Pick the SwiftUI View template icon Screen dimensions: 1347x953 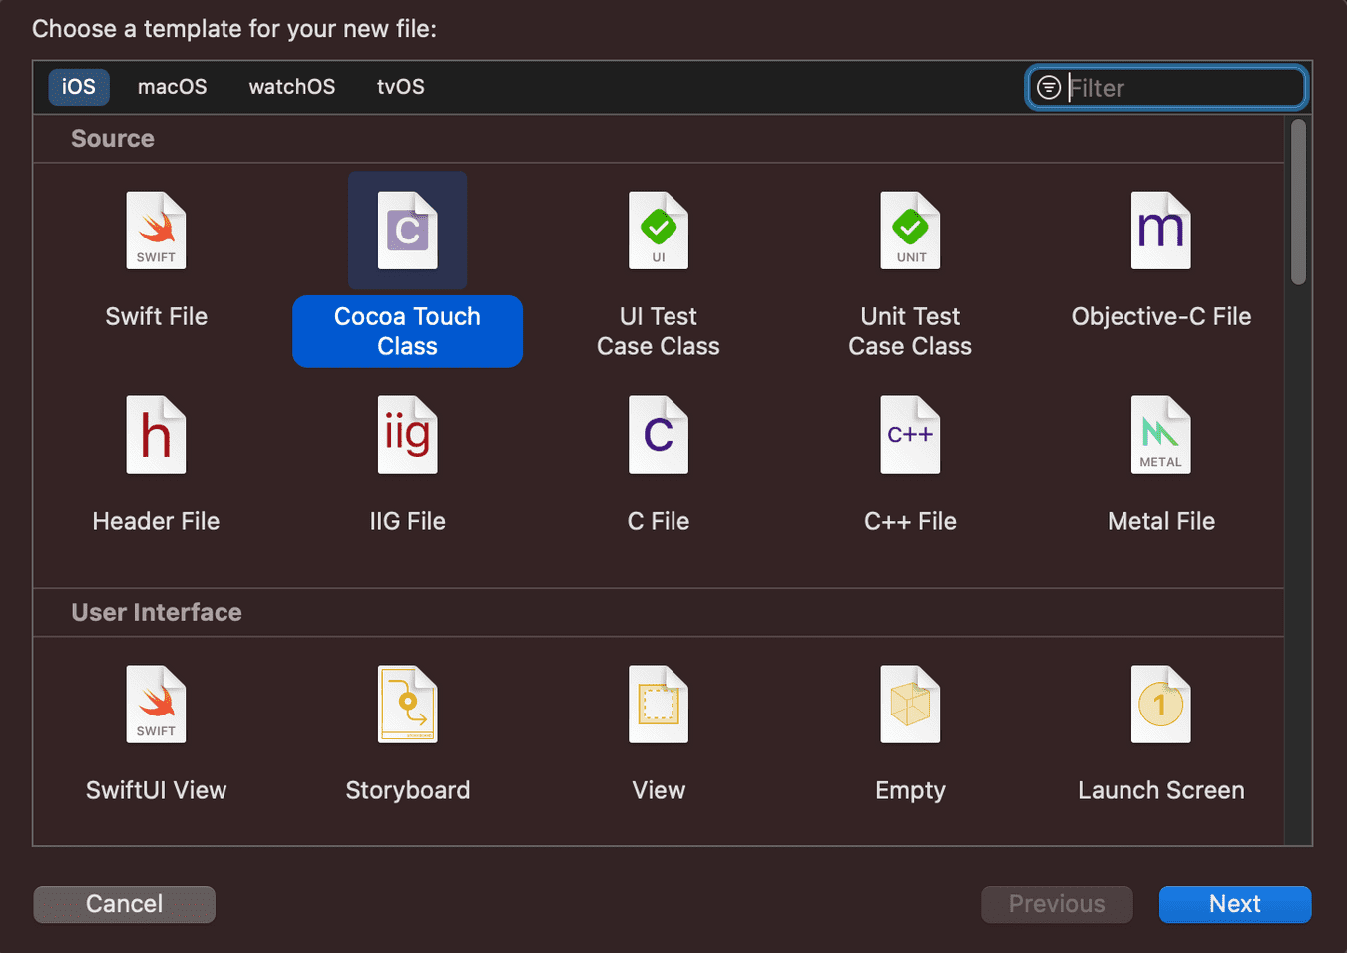pyautogui.click(x=156, y=706)
